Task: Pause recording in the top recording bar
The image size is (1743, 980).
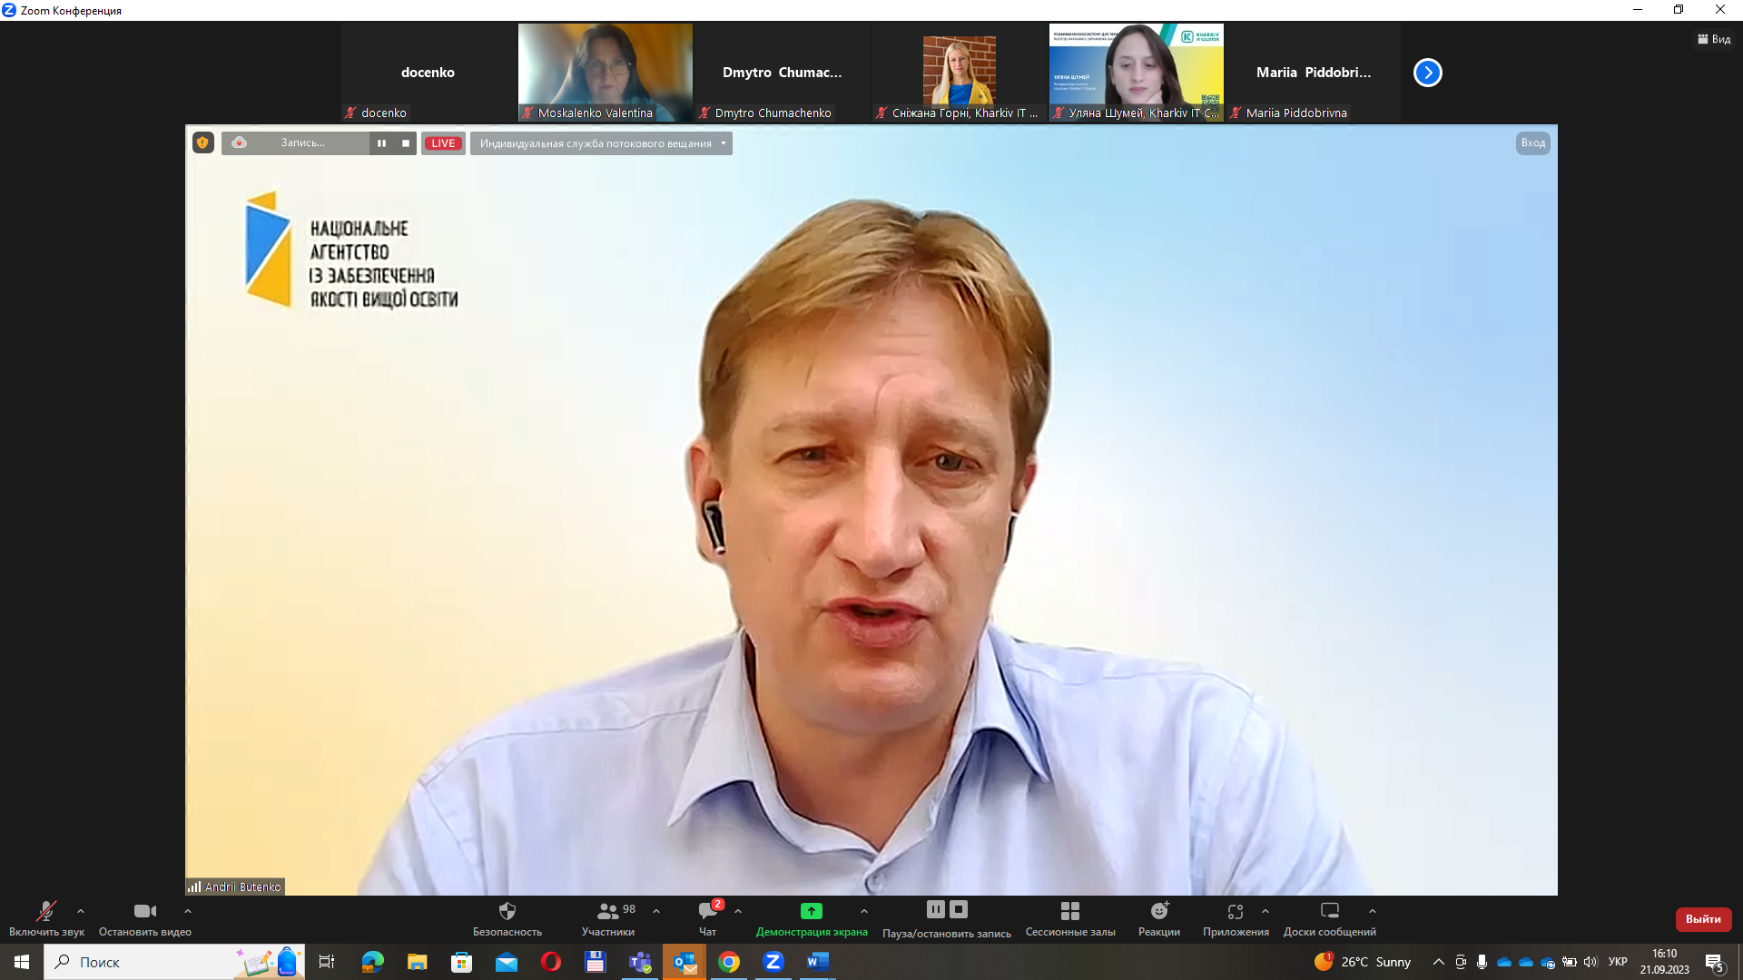Action: pyautogui.click(x=381, y=143)
